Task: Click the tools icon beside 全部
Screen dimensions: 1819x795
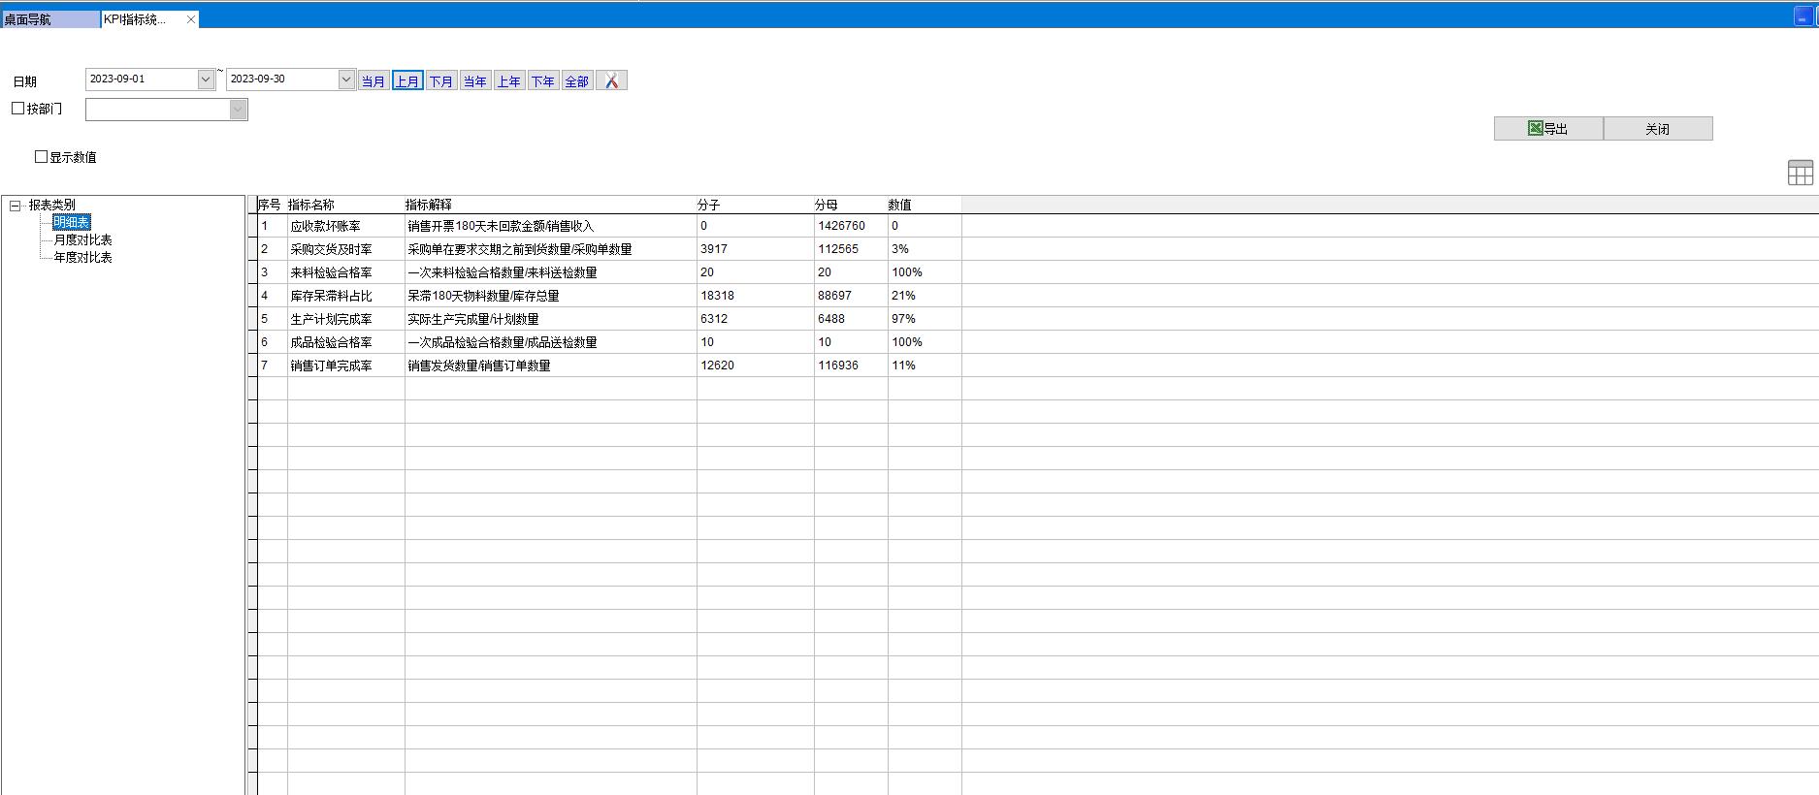Action: [611, 80]
